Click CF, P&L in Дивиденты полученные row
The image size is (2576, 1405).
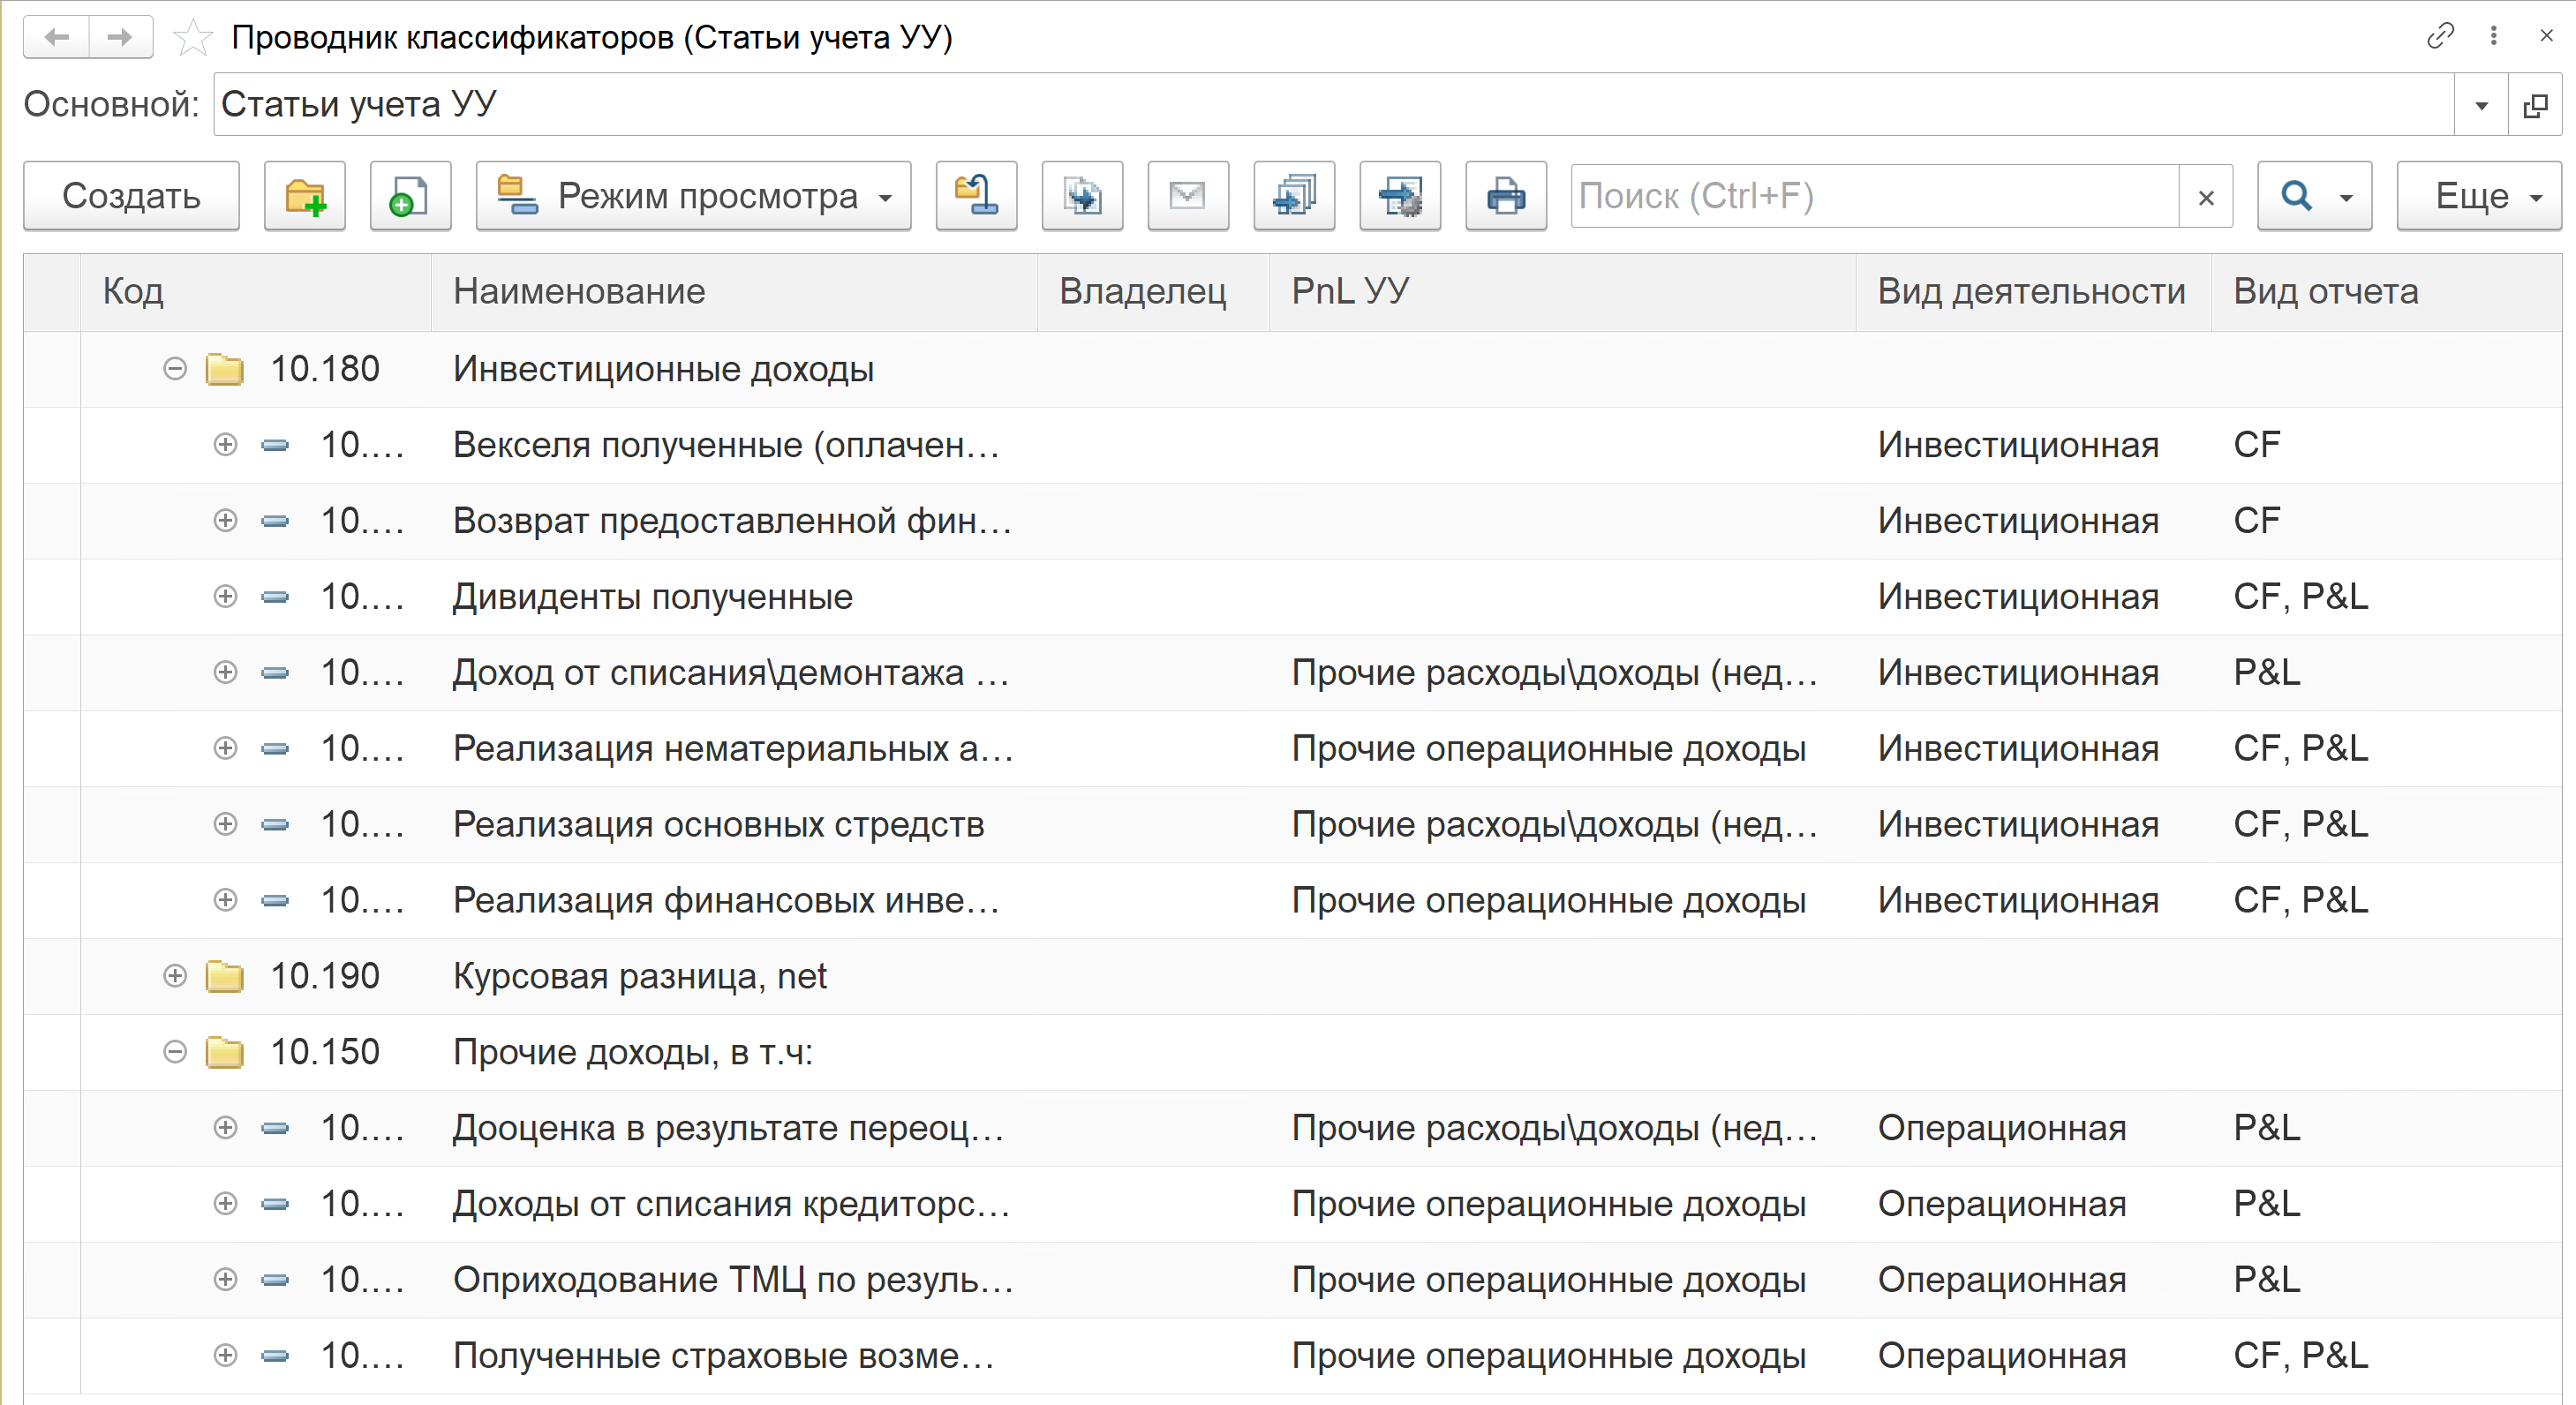click(x=2301, y=597)
